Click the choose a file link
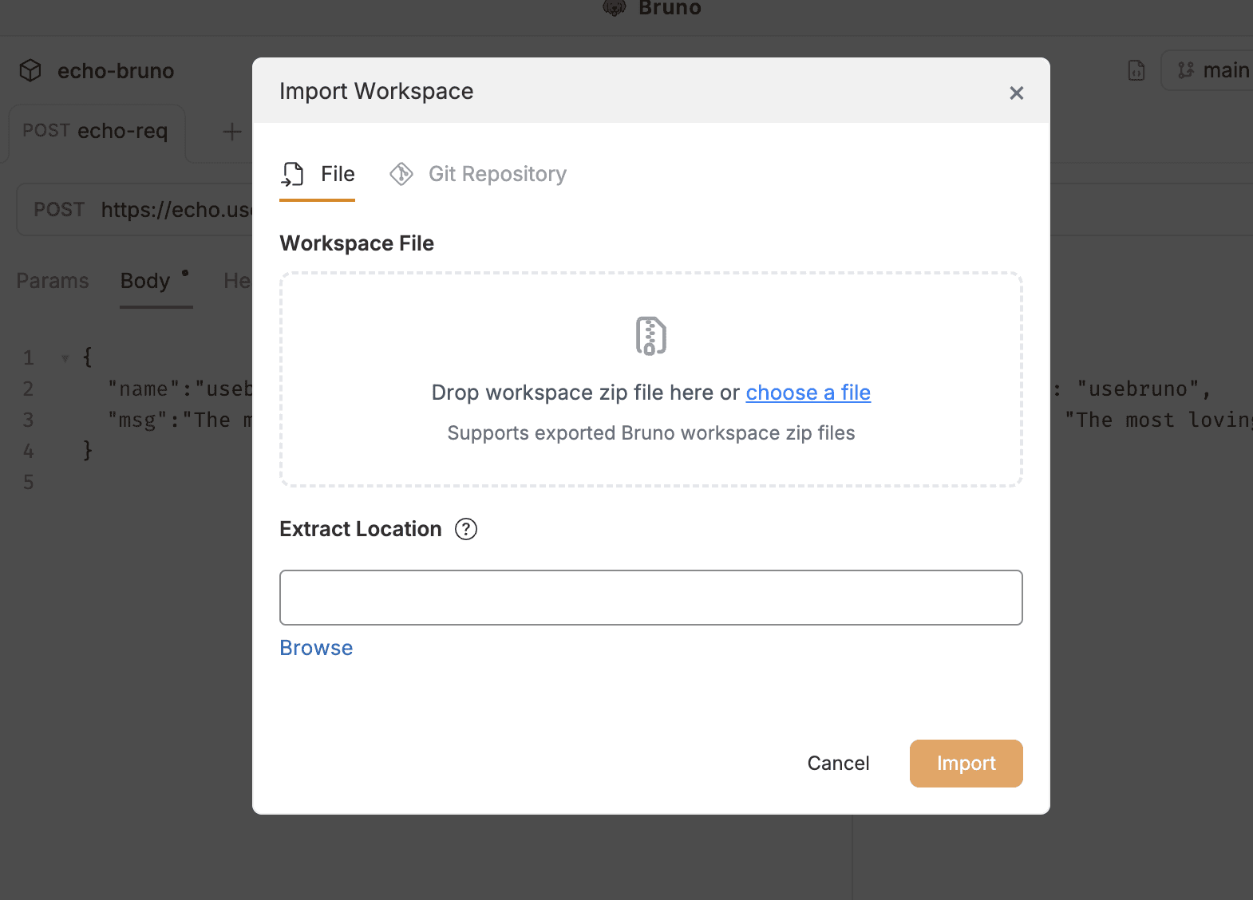Screen dimensions: 1253x900 808,393
